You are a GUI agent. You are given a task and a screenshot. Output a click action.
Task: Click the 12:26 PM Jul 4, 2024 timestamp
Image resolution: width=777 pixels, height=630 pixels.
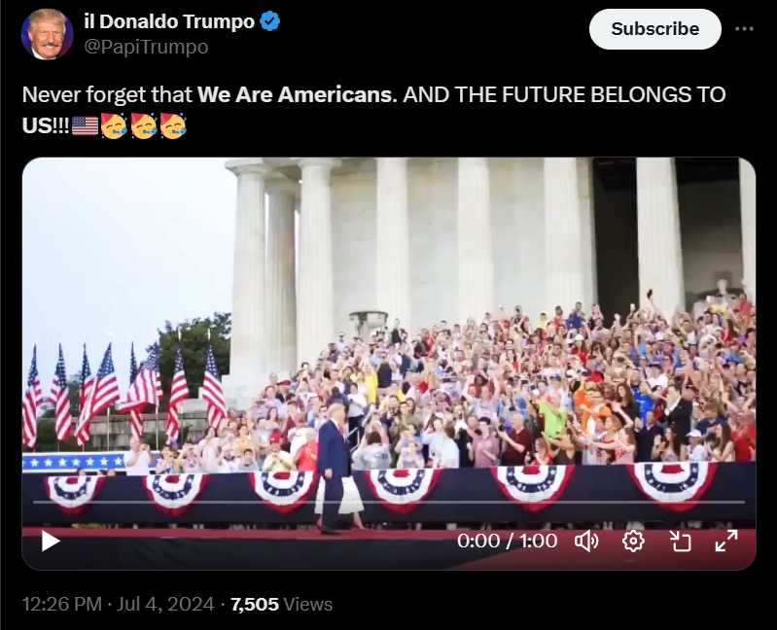(119, 605)
